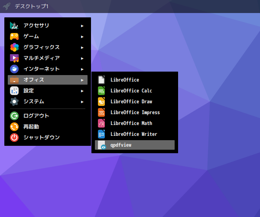Click the インターネット globe icon
The height and width of the screenshot is (217, 260).
[14, 69]
